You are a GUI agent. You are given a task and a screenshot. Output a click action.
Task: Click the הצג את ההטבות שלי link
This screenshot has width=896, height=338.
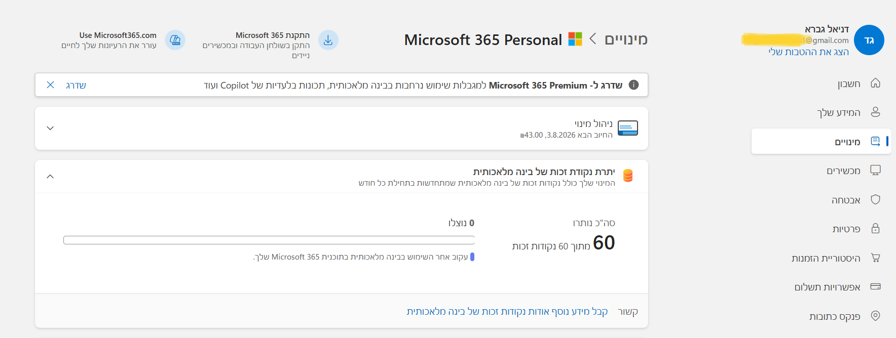(x=808, y=52)
